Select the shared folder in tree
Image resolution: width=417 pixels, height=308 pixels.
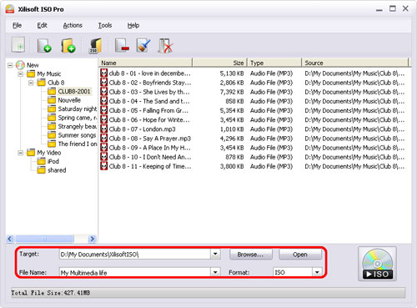tap(57, 170)
